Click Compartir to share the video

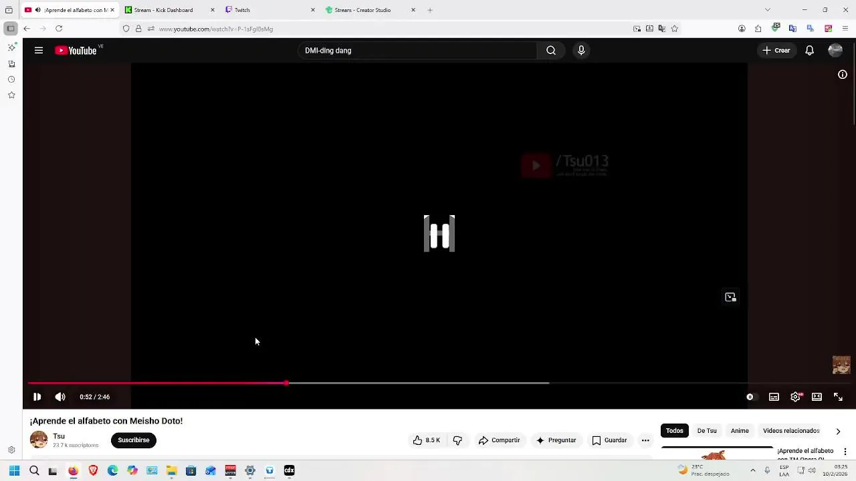499,440
